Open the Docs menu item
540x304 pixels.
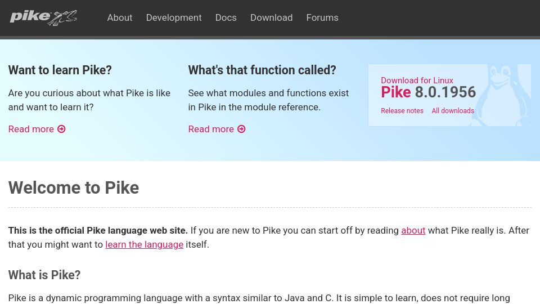pos(226,17)
